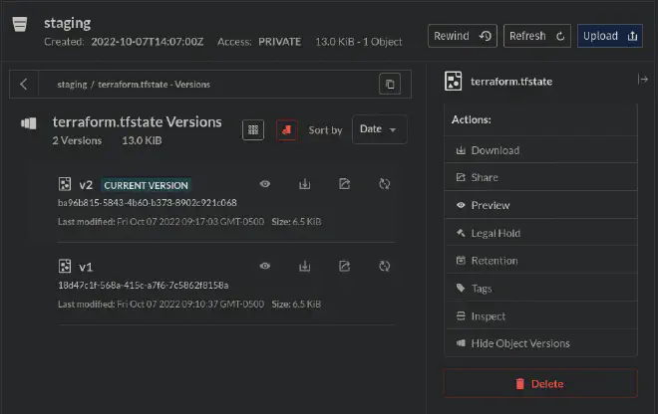The width and height of the screenshot is (658, 414).
Task: Click the Rewind button
Action: click(x=463, y=36)
